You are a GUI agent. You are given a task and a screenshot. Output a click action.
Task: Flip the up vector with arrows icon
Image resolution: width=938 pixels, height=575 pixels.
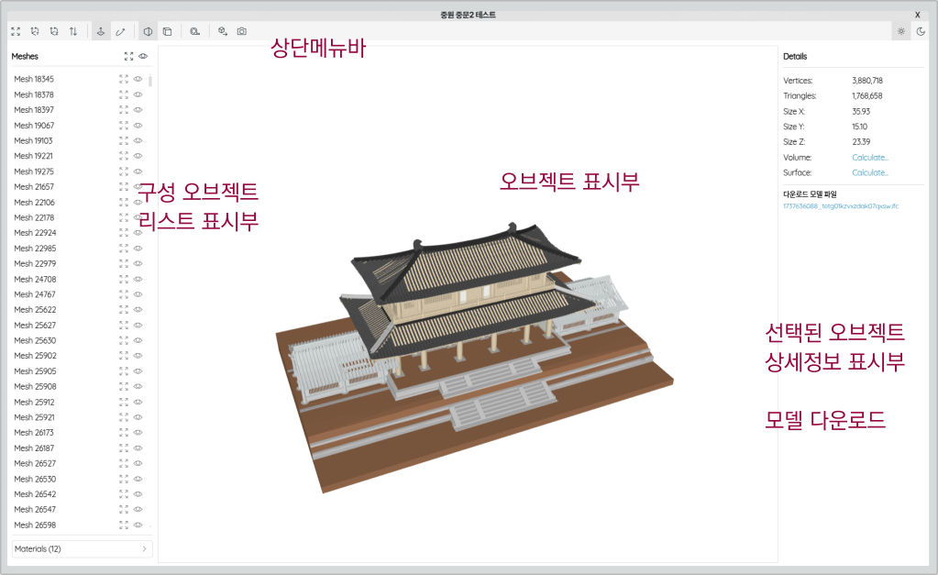tap(73, 31)
